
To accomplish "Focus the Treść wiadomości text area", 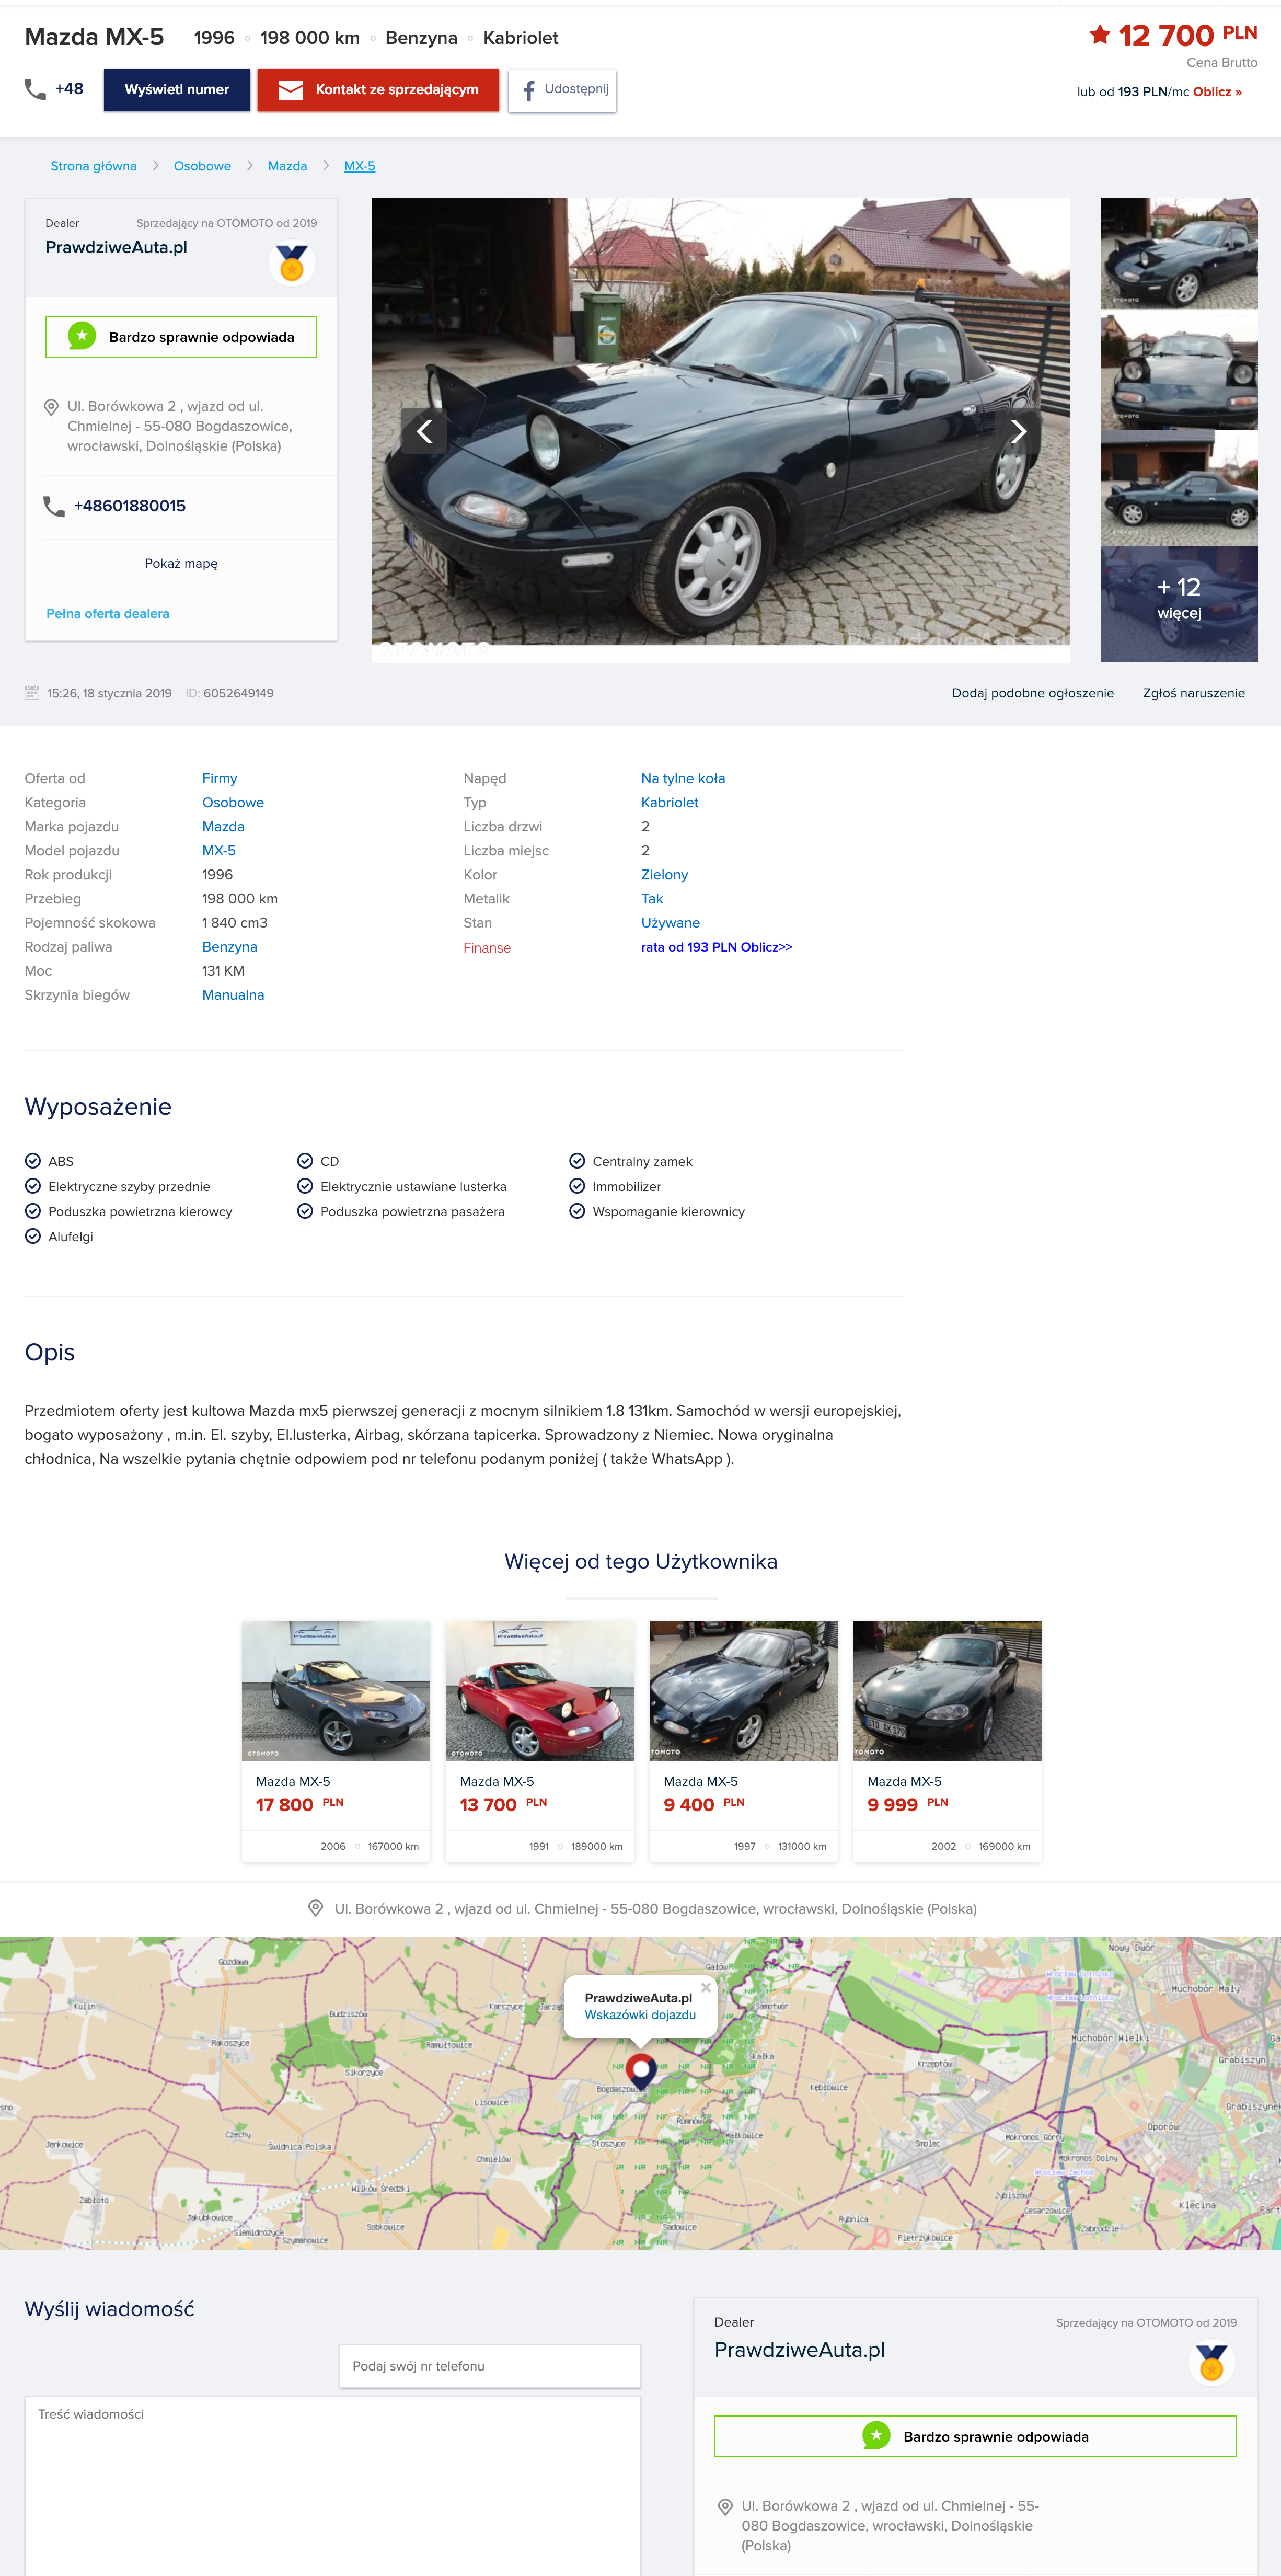I will (x=333, y=2486).
